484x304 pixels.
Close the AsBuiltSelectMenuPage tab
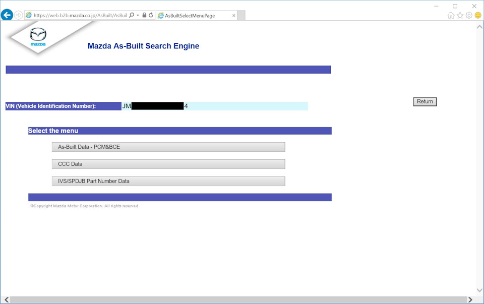[233, 16]
